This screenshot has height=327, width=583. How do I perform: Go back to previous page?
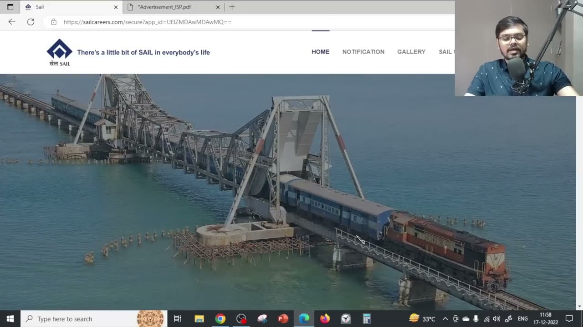pyautogui.click(x=12, y=22)
